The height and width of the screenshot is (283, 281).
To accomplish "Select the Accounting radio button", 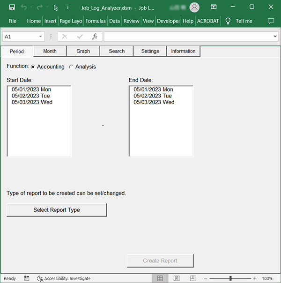I will (33, 67).
